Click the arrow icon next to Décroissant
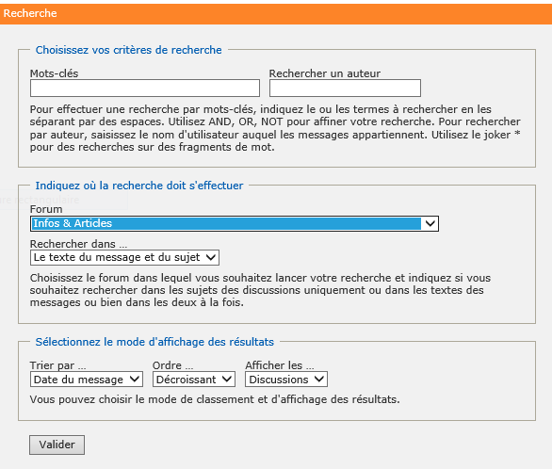552x469 pixels. (x=227, y=380)
